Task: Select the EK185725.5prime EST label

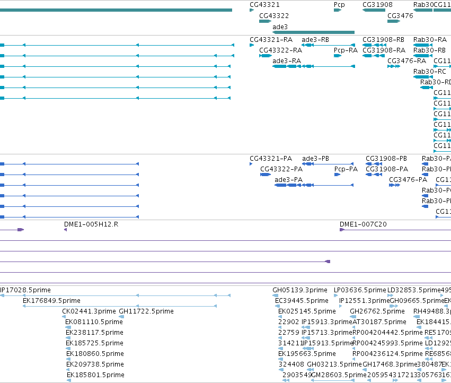Action: click(94, 343)
